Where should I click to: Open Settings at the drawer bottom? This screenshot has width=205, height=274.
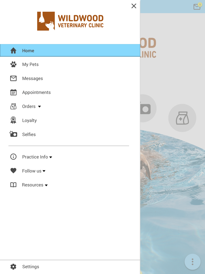click(70, 266)
